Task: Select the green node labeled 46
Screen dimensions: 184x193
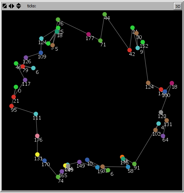Action: point(16,63)
